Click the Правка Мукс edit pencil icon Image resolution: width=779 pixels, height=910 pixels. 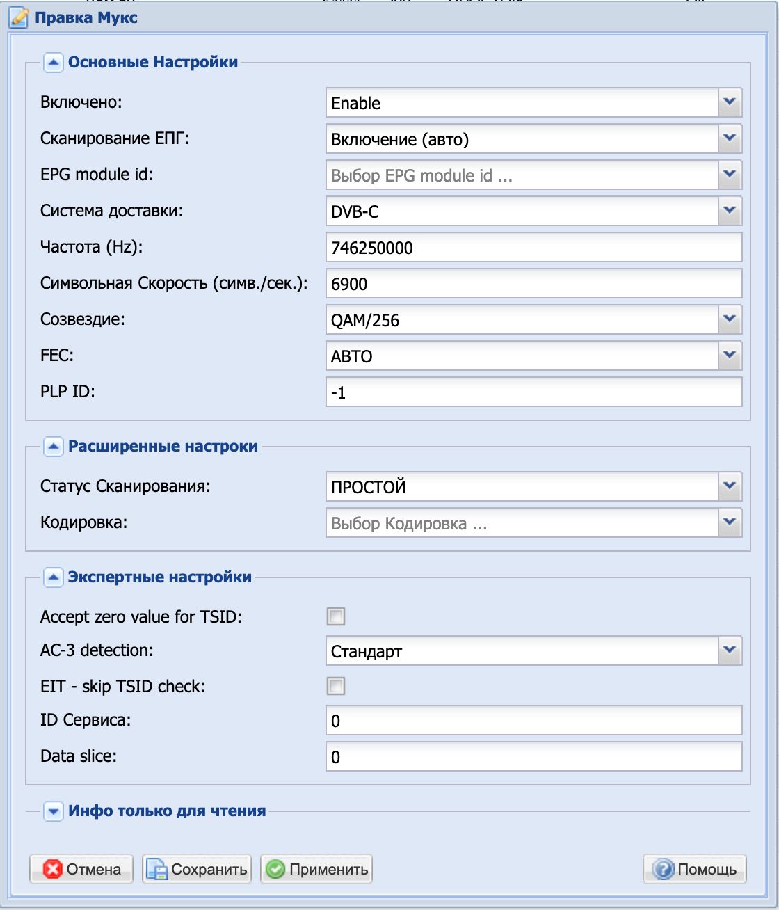pyautogui.click(x=19, y=17)
